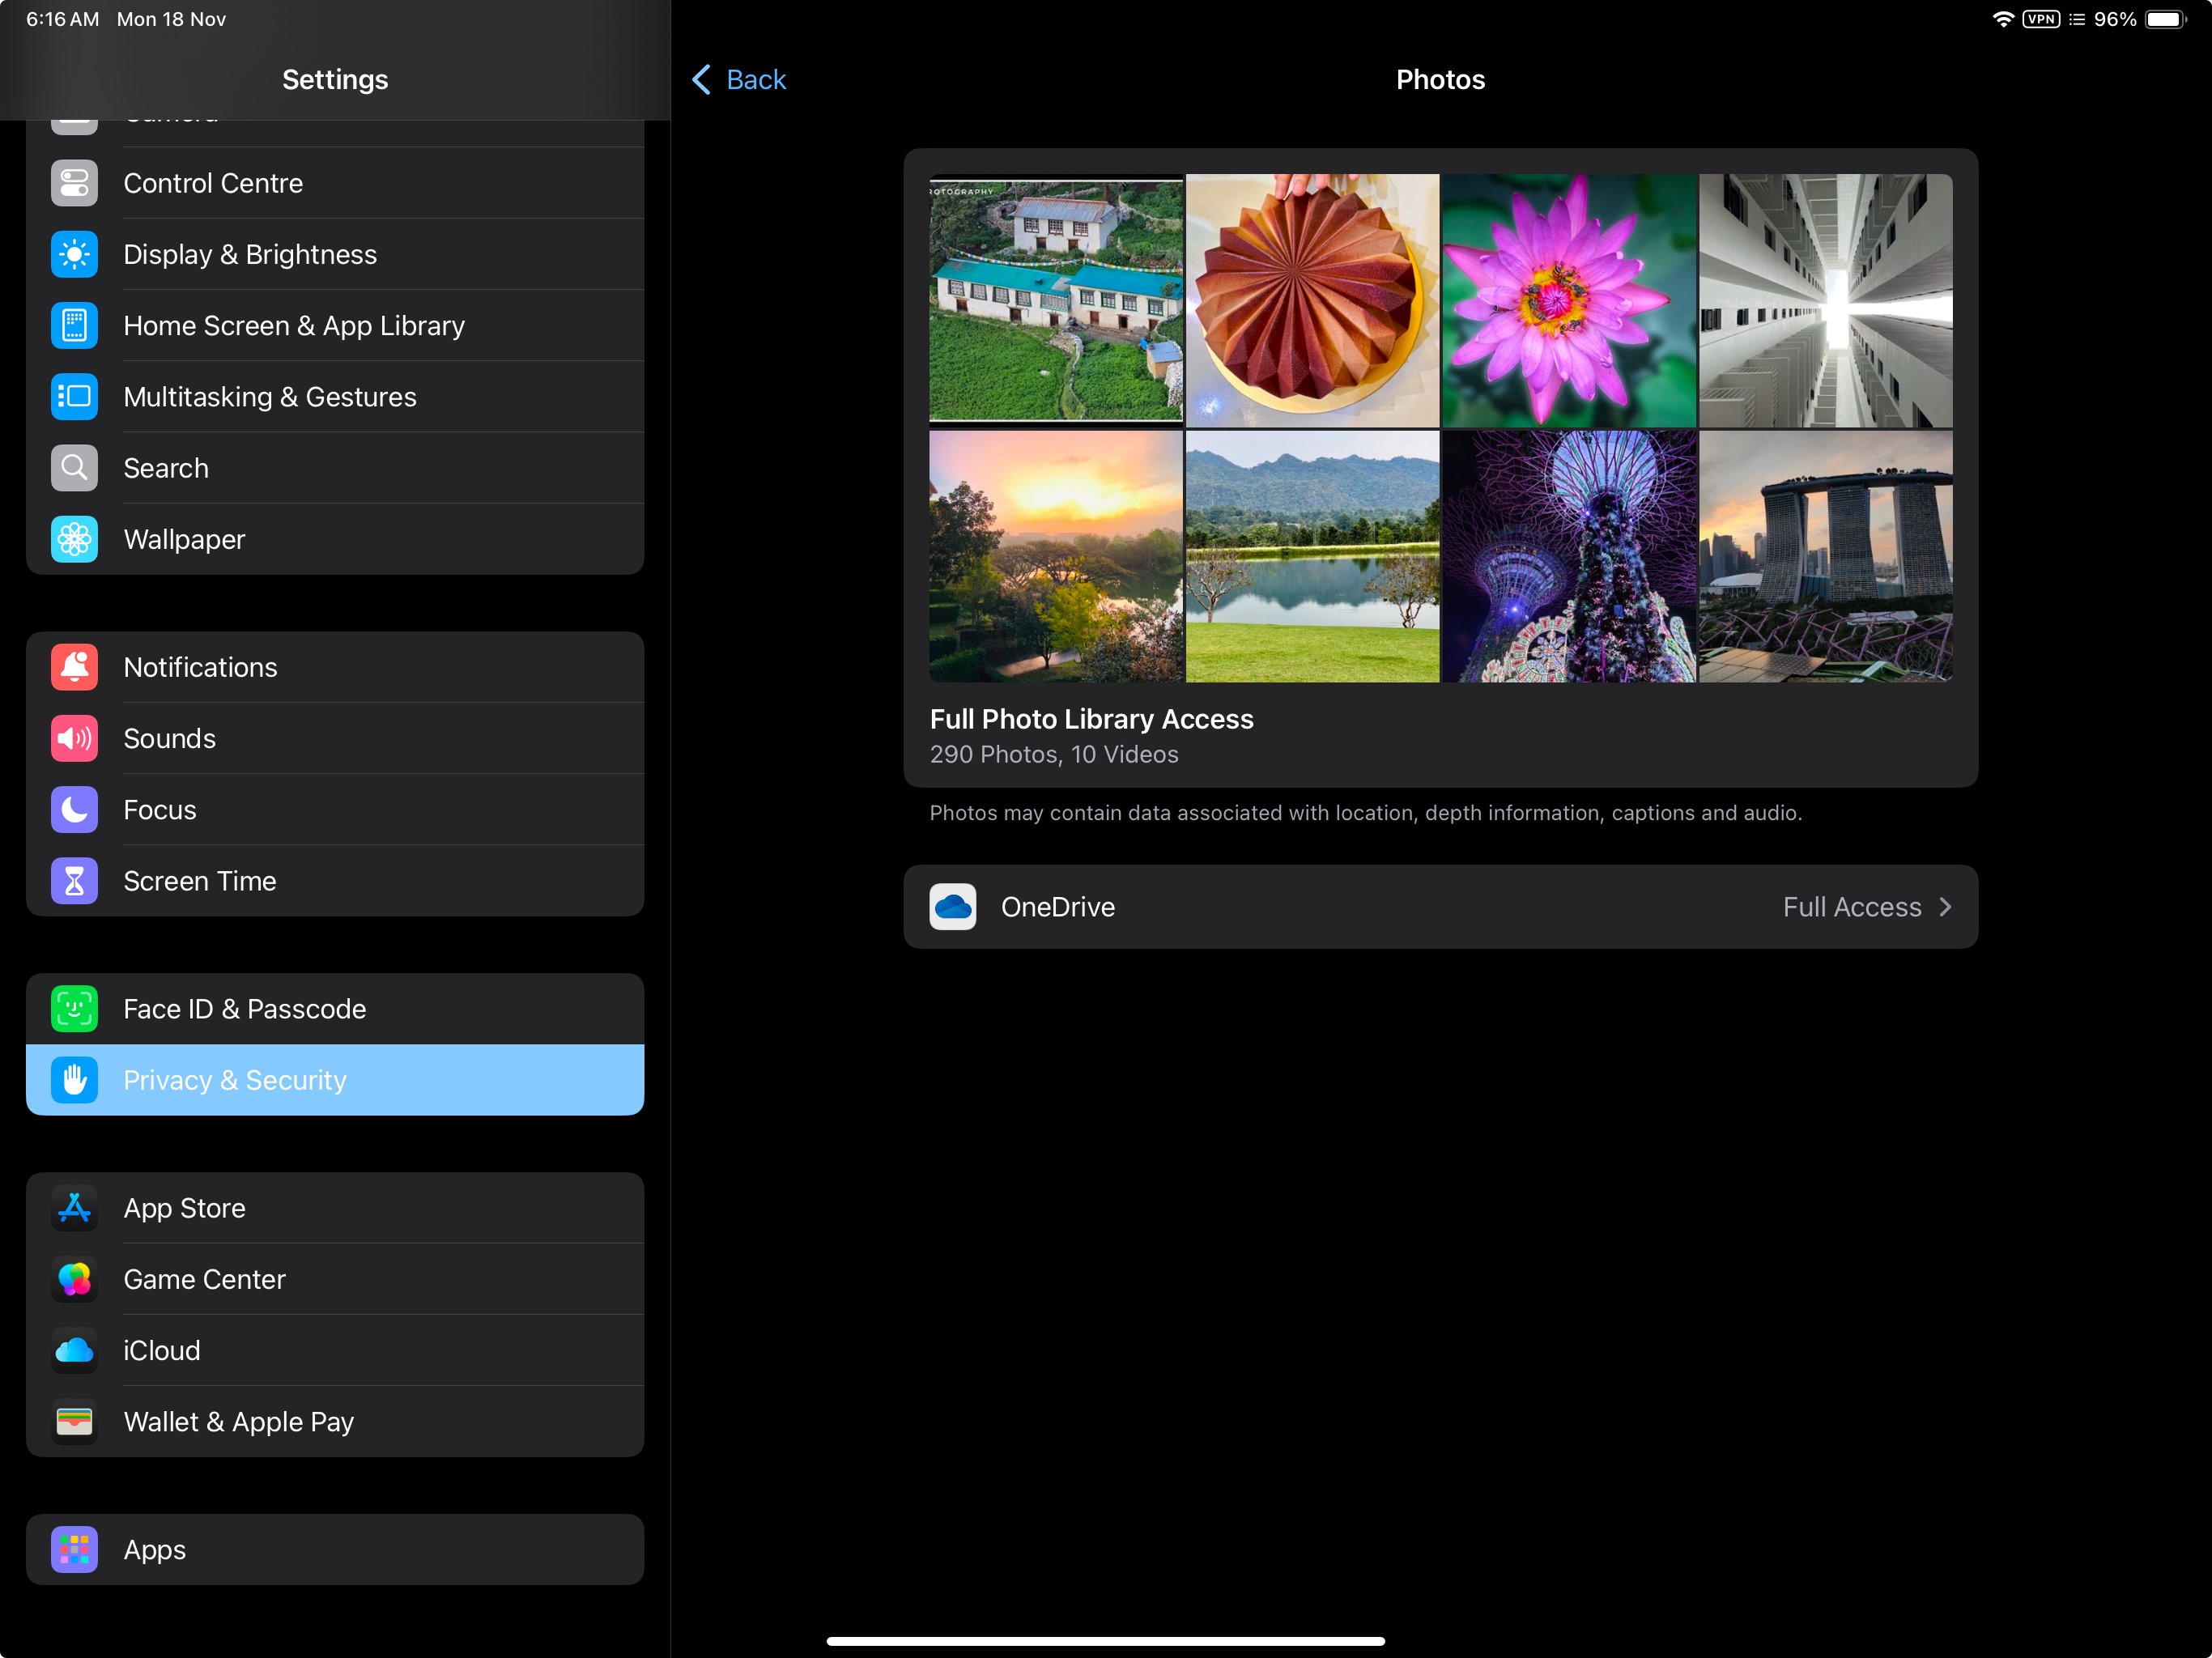Open Wallpaper settings
Screen dimensions: 2212x1658
[x=335, y=539]
